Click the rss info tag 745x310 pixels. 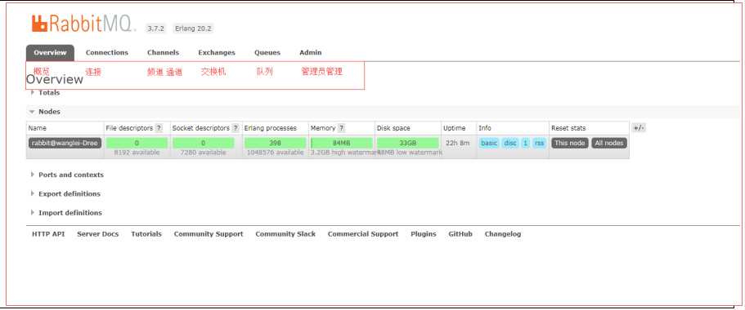pos(539,143)
